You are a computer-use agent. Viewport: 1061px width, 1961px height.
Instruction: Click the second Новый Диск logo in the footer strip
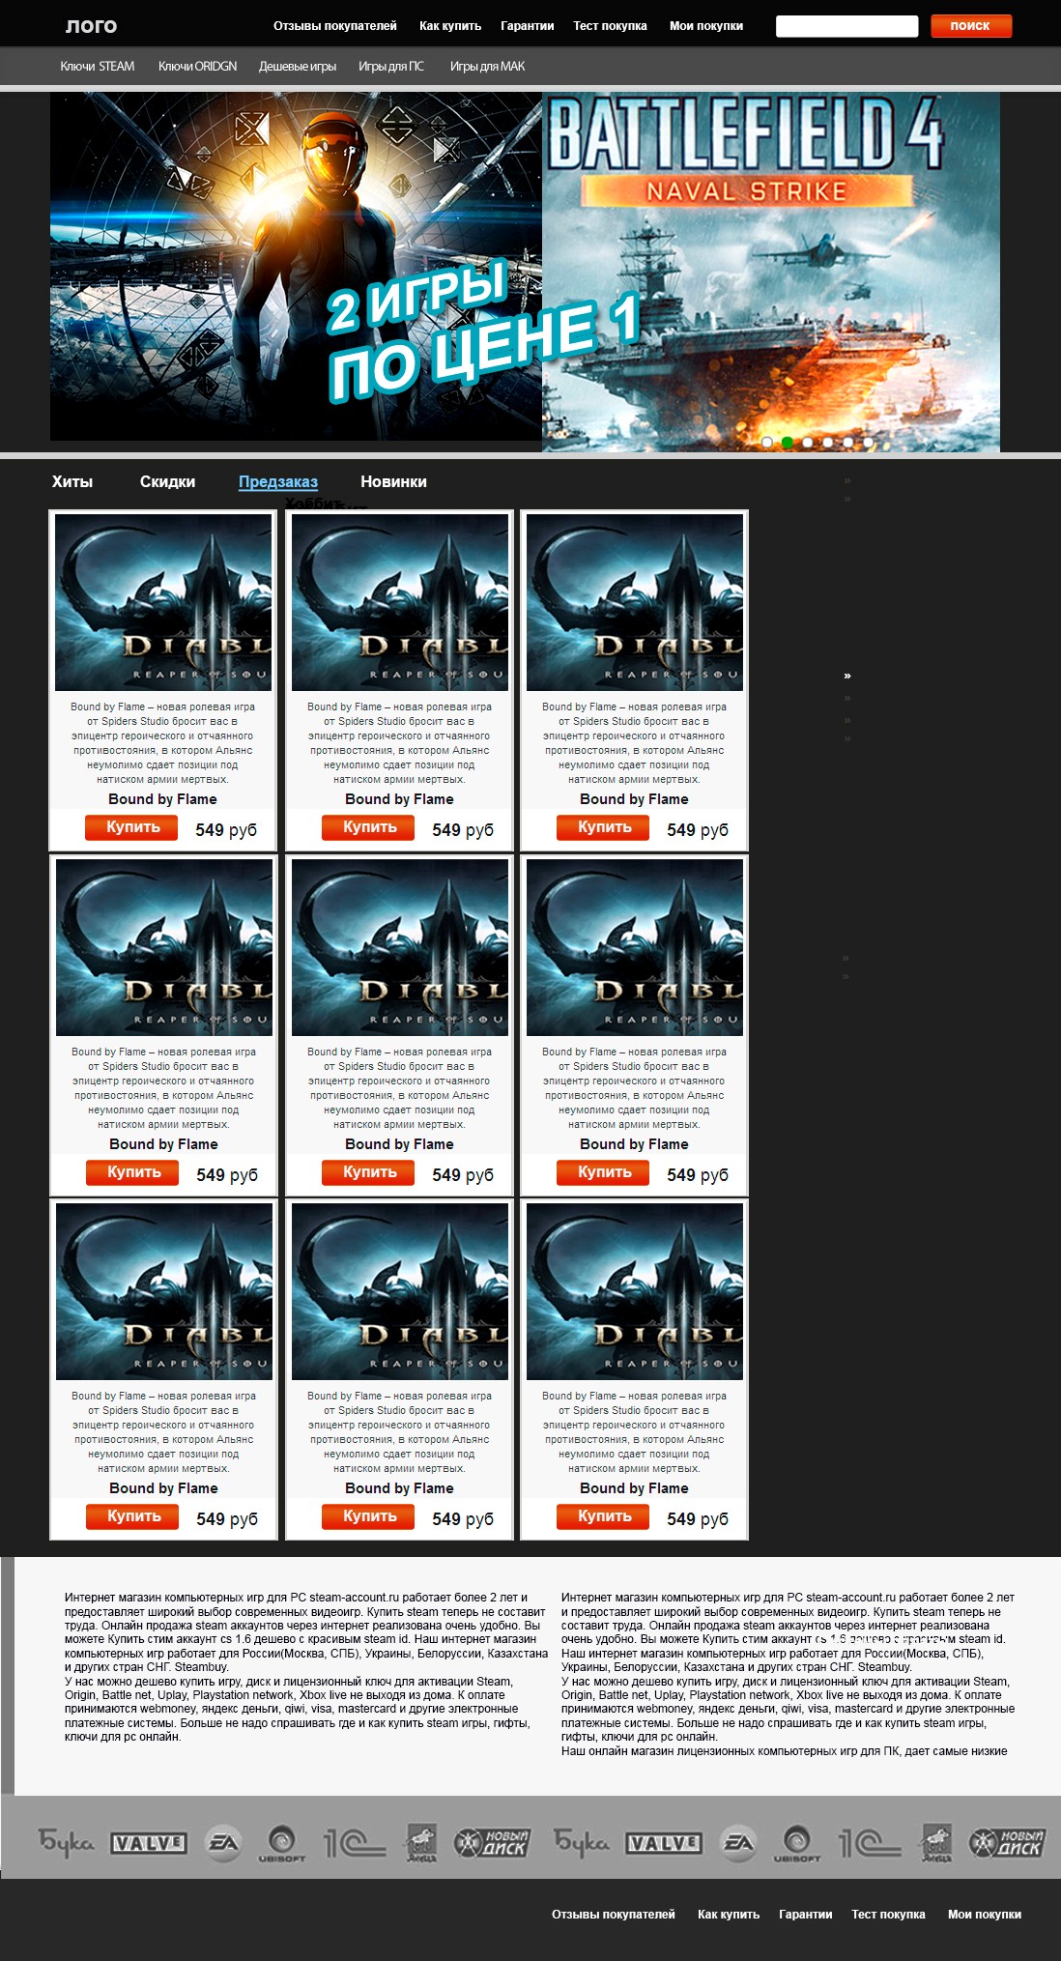1008,1843
